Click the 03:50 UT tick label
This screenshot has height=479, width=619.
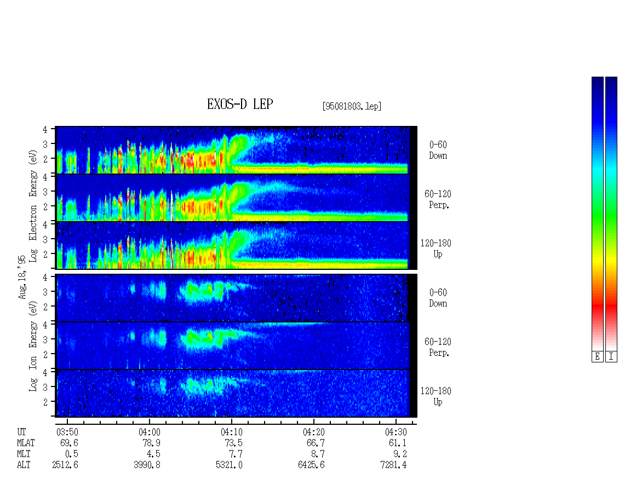coord(67,432)
